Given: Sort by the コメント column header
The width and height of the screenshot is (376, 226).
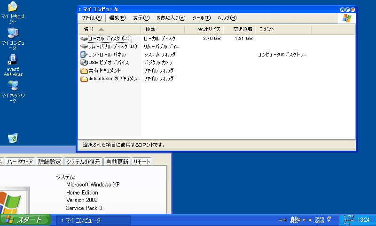Looking at the screenshot, I should pyautogui.click(x=283, y=29).
